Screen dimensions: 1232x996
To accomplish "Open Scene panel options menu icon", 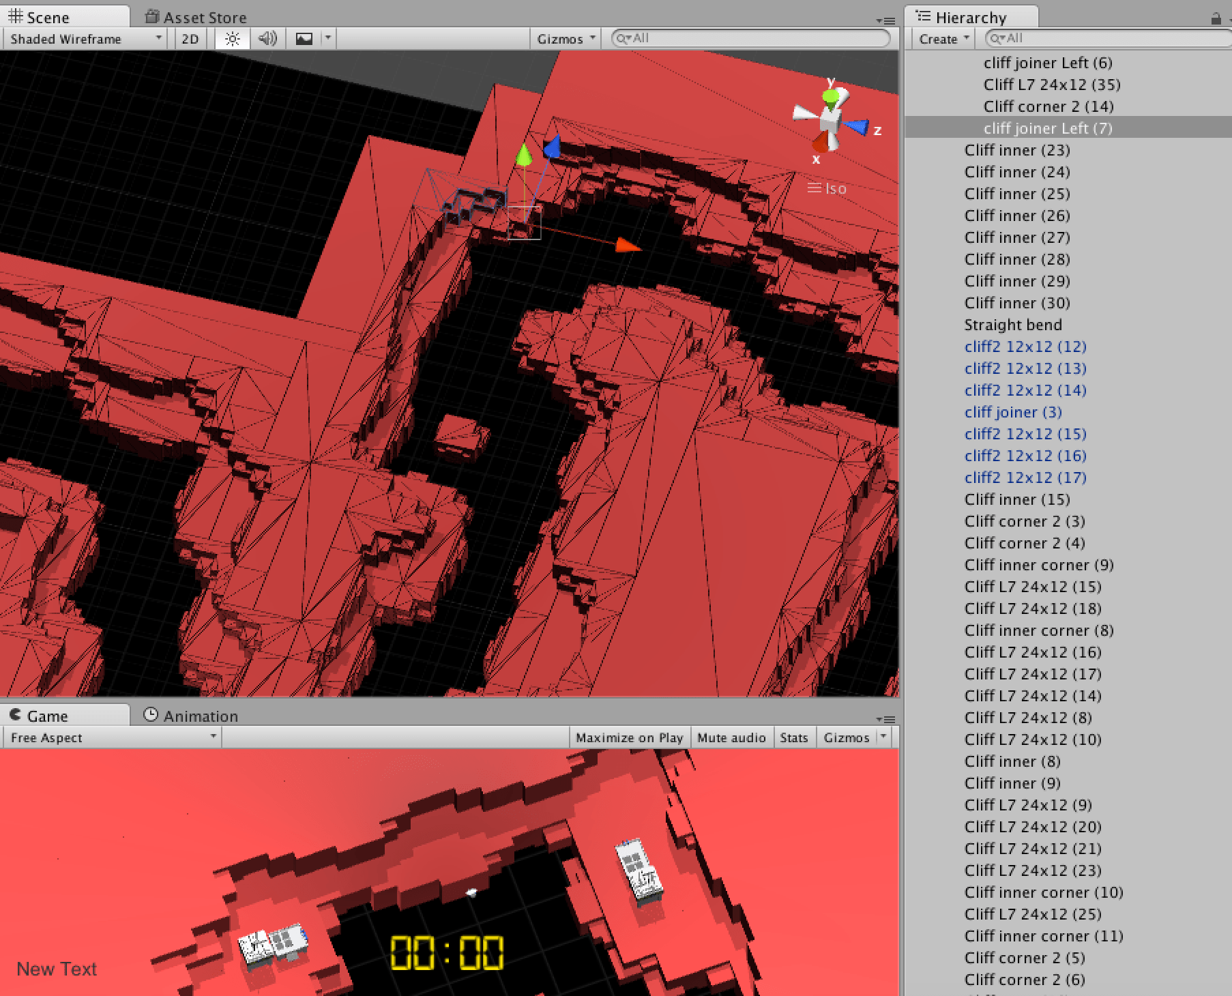I will [x=885, y=20].
